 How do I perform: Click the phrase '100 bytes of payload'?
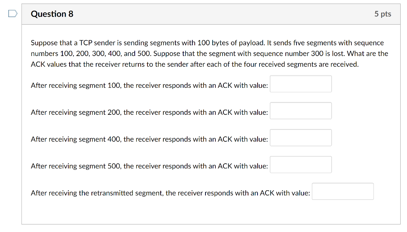(231, 43)
